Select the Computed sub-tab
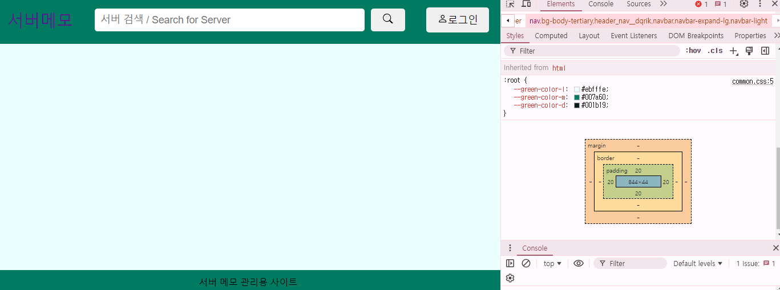 (x=551, y=35)
